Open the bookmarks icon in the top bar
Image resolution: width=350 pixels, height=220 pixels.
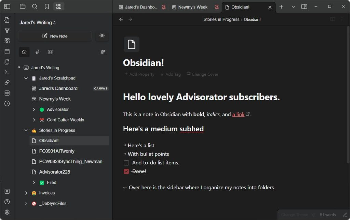pos(47,6)
